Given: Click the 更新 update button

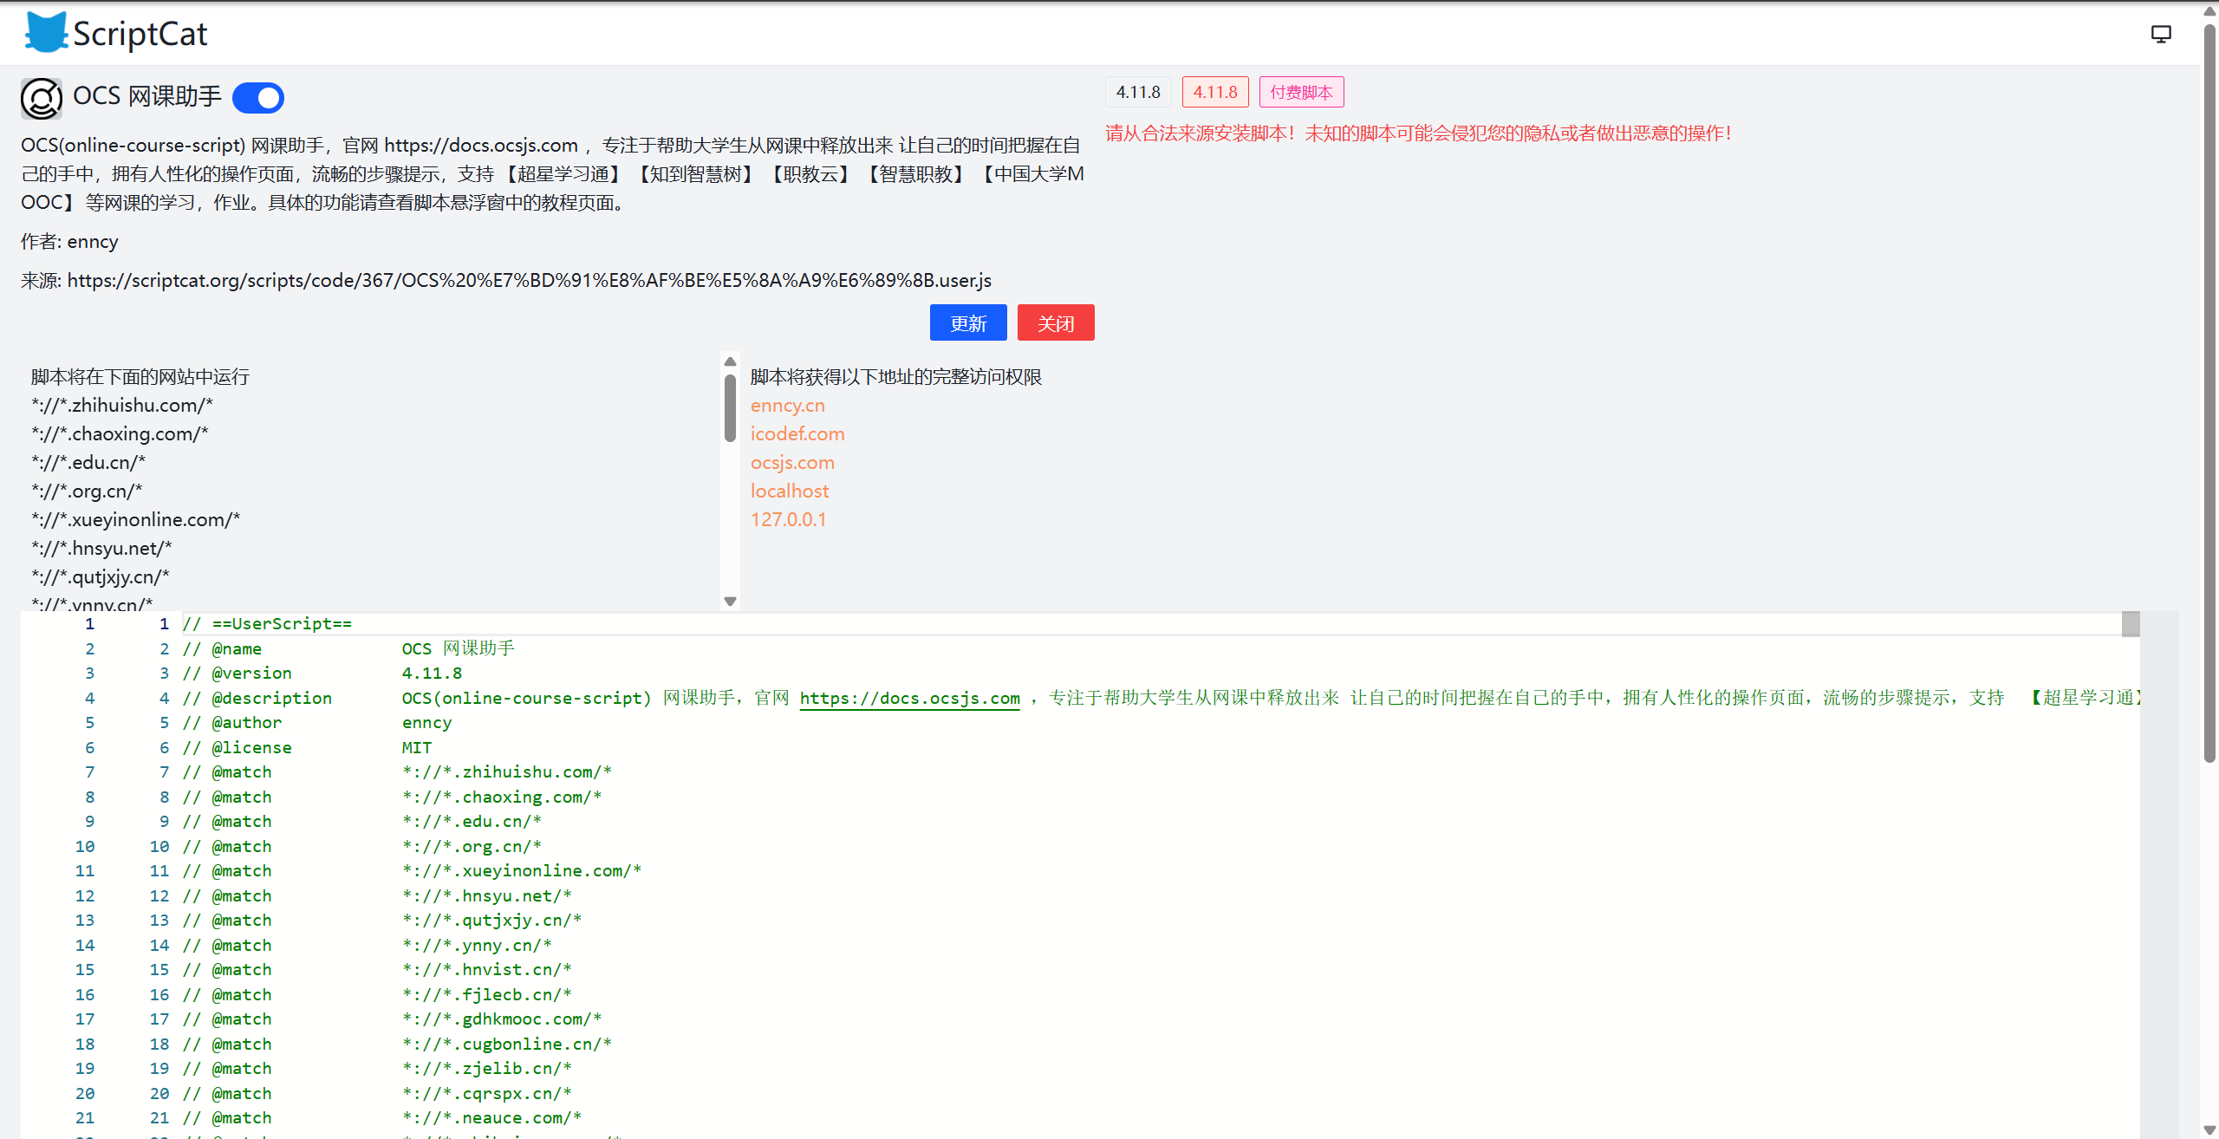Looking at the screenshot, I should pos(967,323).
